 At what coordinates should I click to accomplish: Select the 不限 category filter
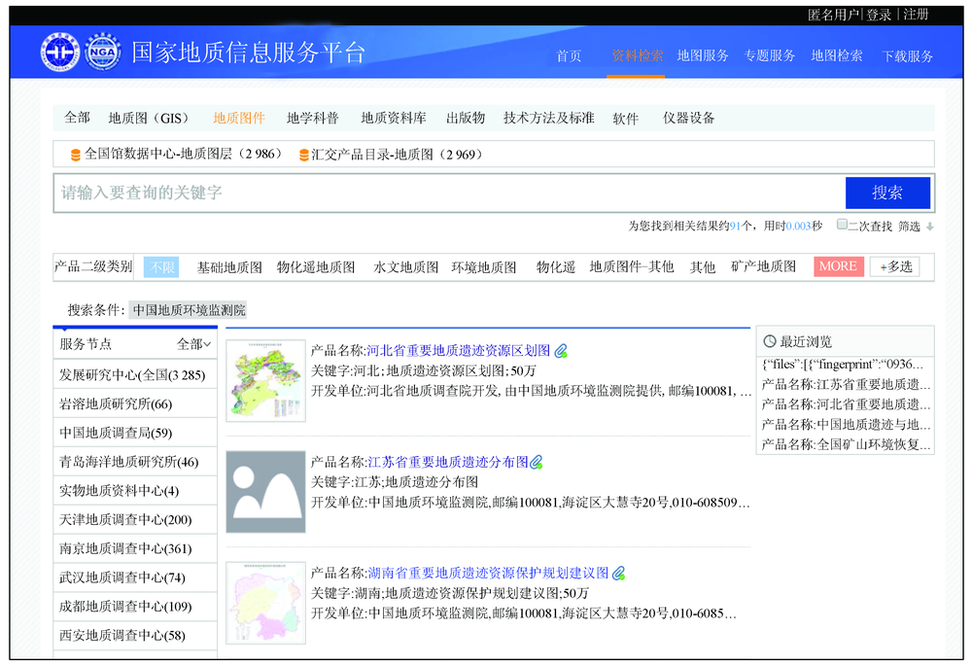pos(161,267)
